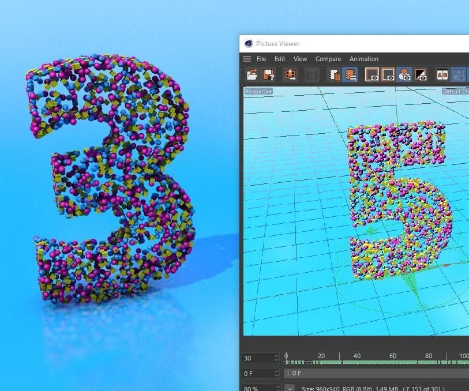Open the View menu
Image resolution: width=469 pixels, height=391 pixels.
300,59
